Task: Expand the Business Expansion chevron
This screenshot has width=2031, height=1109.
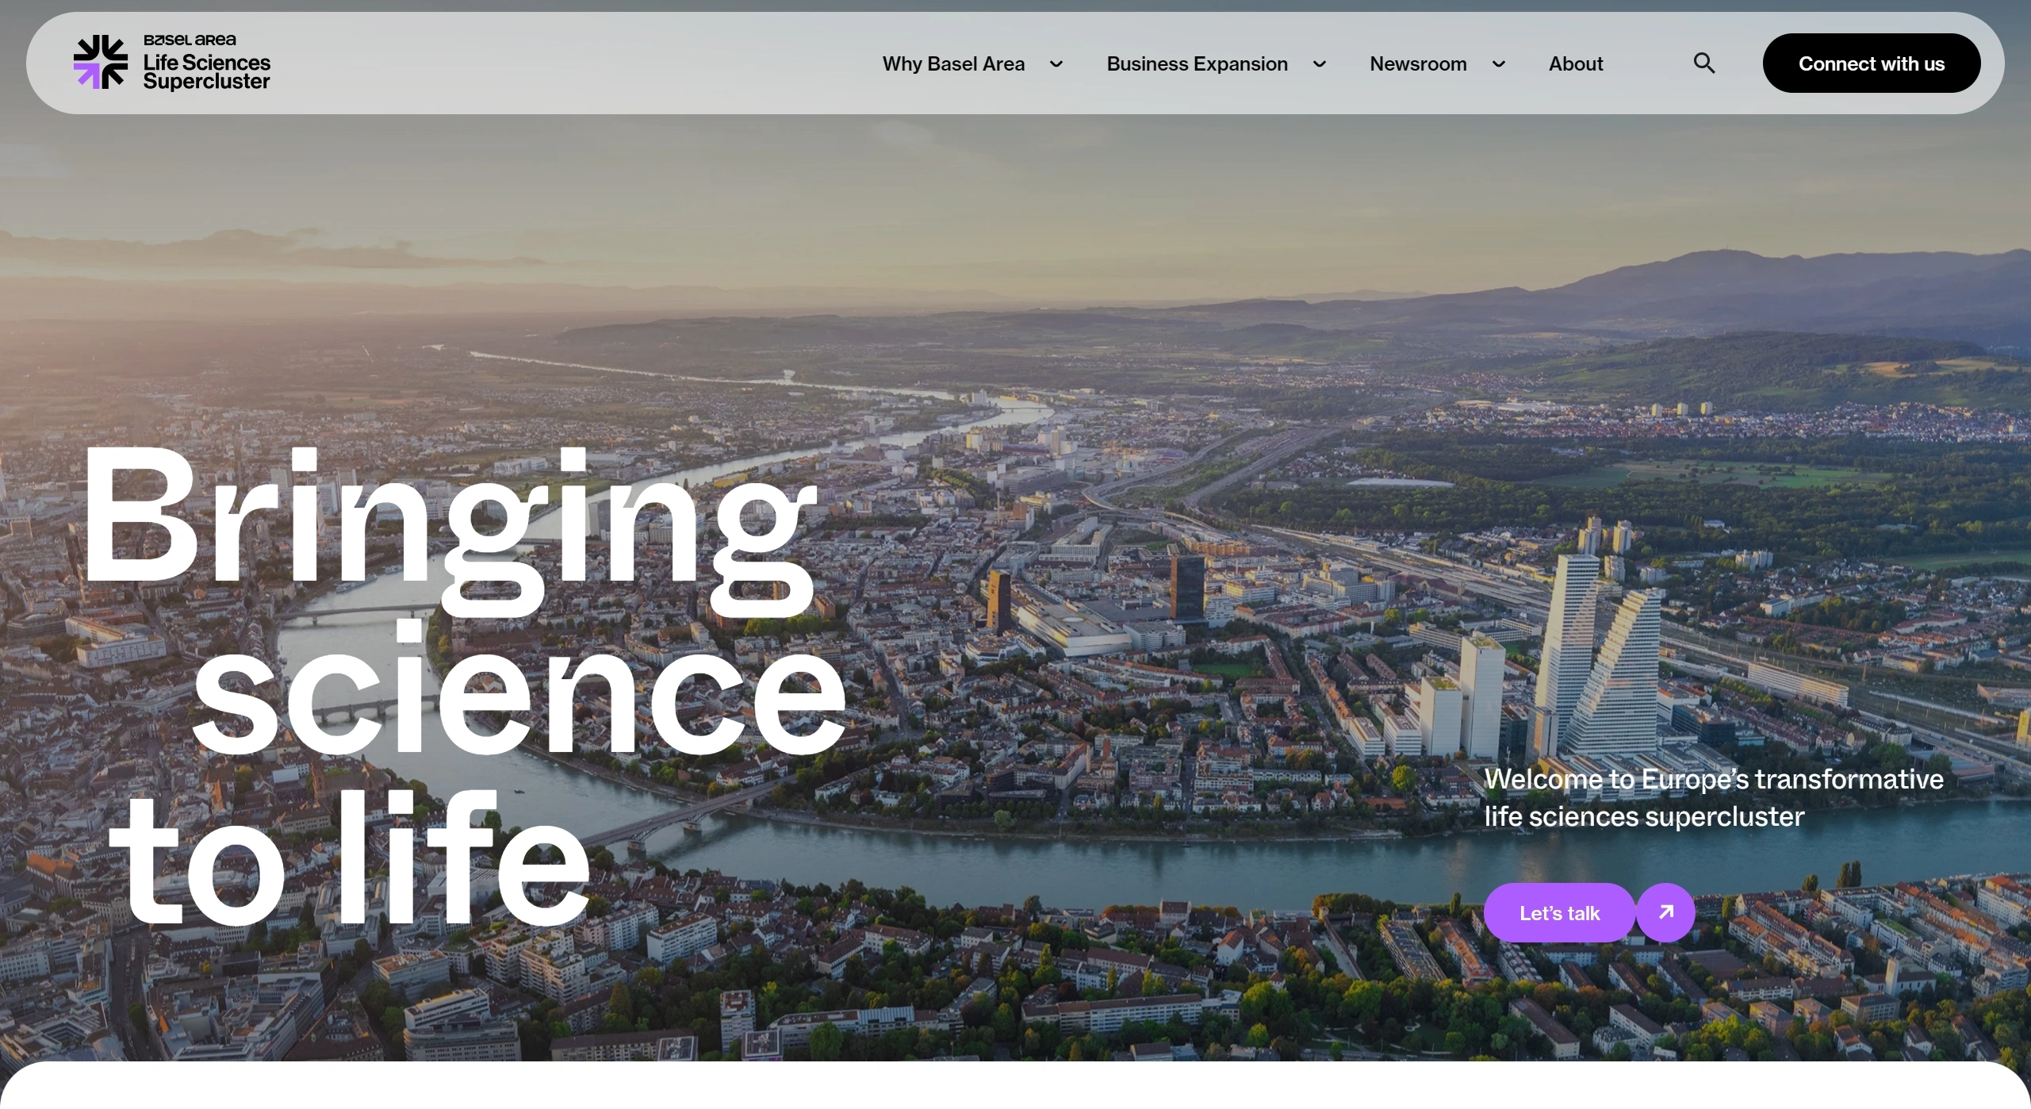Action: 1320,64
